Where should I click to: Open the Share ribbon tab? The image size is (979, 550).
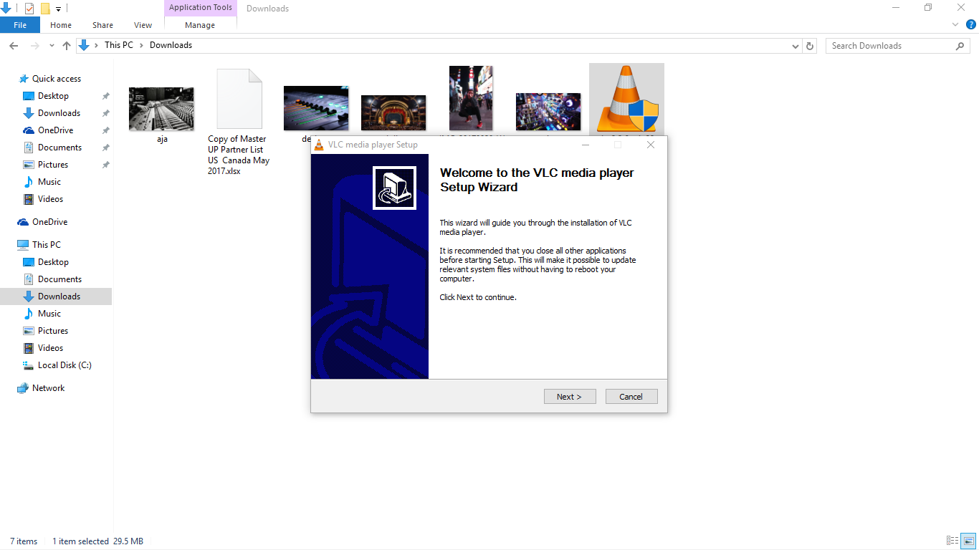(x=102, y=25)
